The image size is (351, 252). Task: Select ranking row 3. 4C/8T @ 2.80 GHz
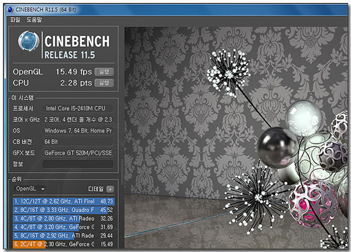pyautogui.click(x=64, y=219)
